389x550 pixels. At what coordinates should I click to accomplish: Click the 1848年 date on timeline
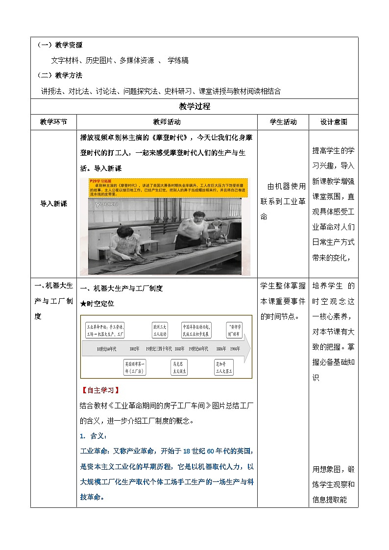click(x=180, y=349)
